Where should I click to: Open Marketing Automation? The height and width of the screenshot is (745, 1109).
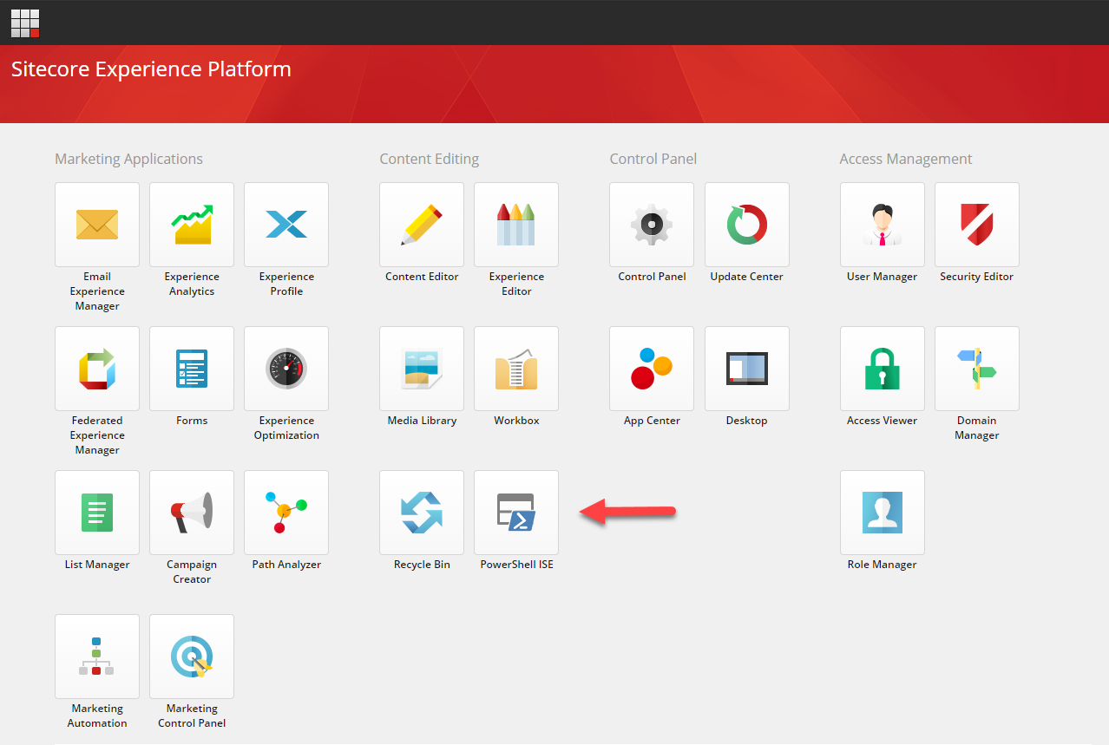coord(97,657)
